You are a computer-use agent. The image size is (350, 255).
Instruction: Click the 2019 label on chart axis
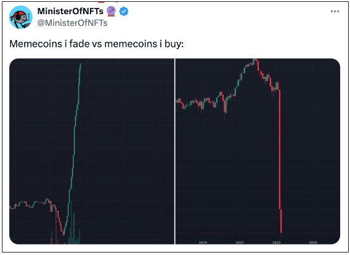click(203, 242)
